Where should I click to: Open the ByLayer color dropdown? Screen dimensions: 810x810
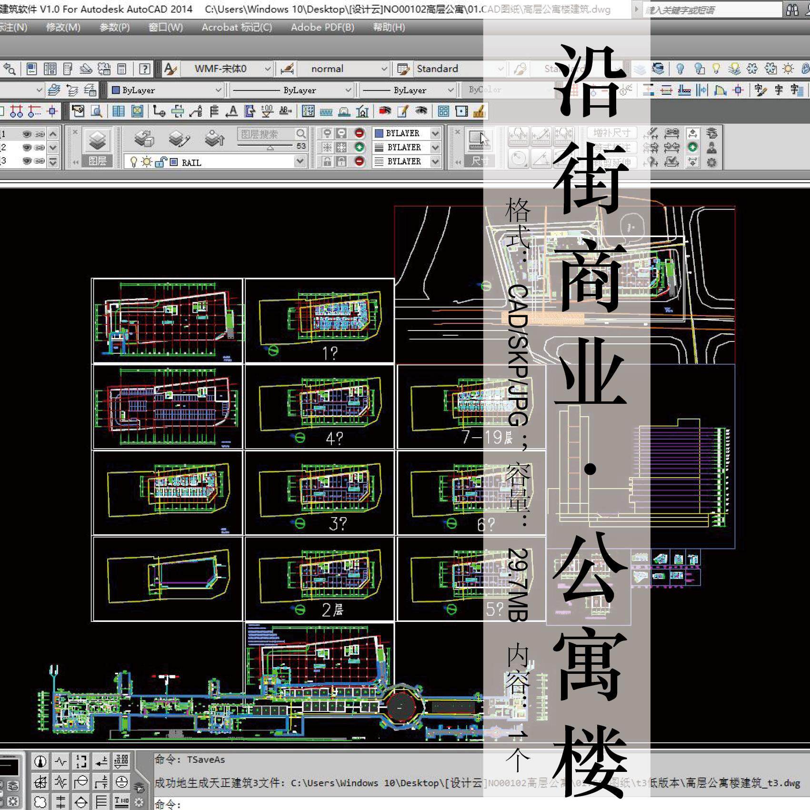pos(166,90)
